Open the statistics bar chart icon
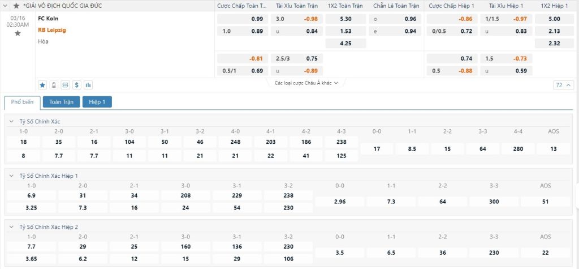The image size is (579, 269). pos(88,85)
